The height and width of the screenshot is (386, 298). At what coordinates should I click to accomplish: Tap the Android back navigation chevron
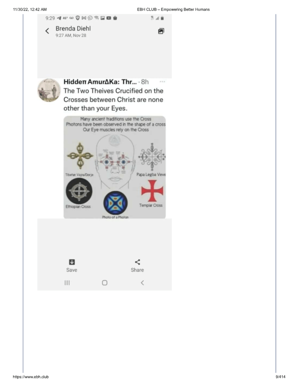point(142,283)
